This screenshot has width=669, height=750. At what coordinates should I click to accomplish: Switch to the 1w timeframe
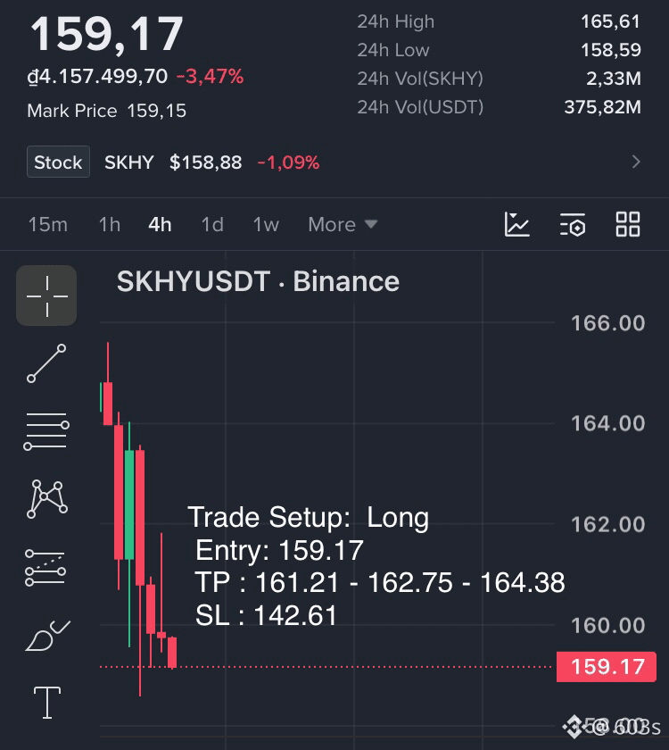click(x=266, y=224)
